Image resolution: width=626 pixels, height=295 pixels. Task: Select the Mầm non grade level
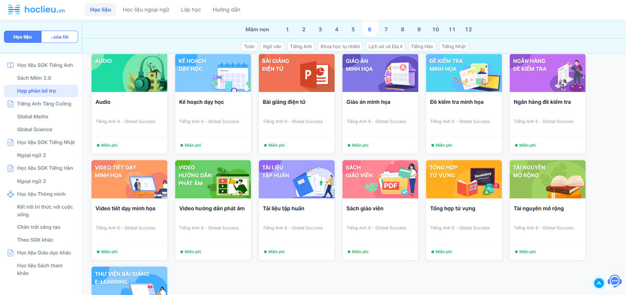[x=257, y=29]
